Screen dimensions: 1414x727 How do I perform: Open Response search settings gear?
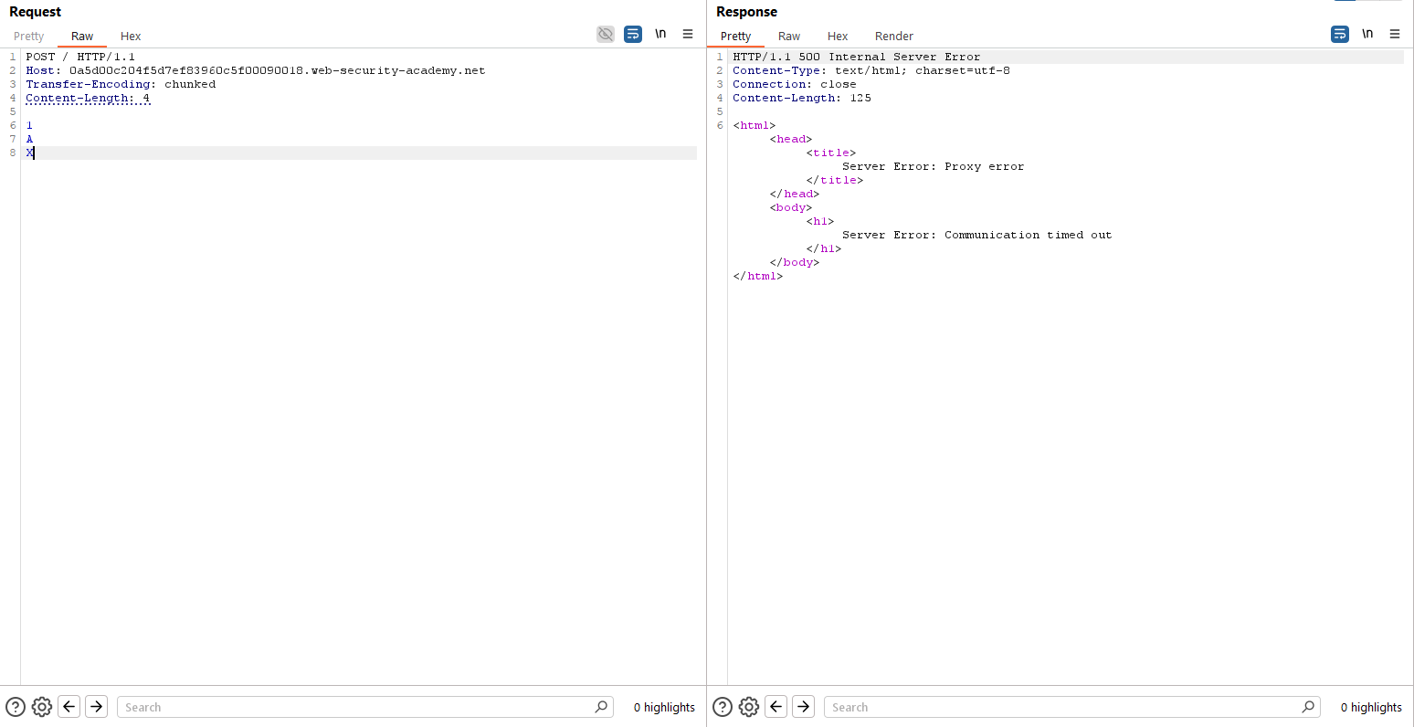click(x=749, y=707)
